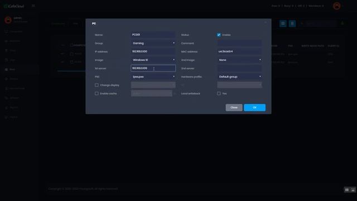
Task: Open the 2nd image dropdown showing None
Action: [239, 60]
